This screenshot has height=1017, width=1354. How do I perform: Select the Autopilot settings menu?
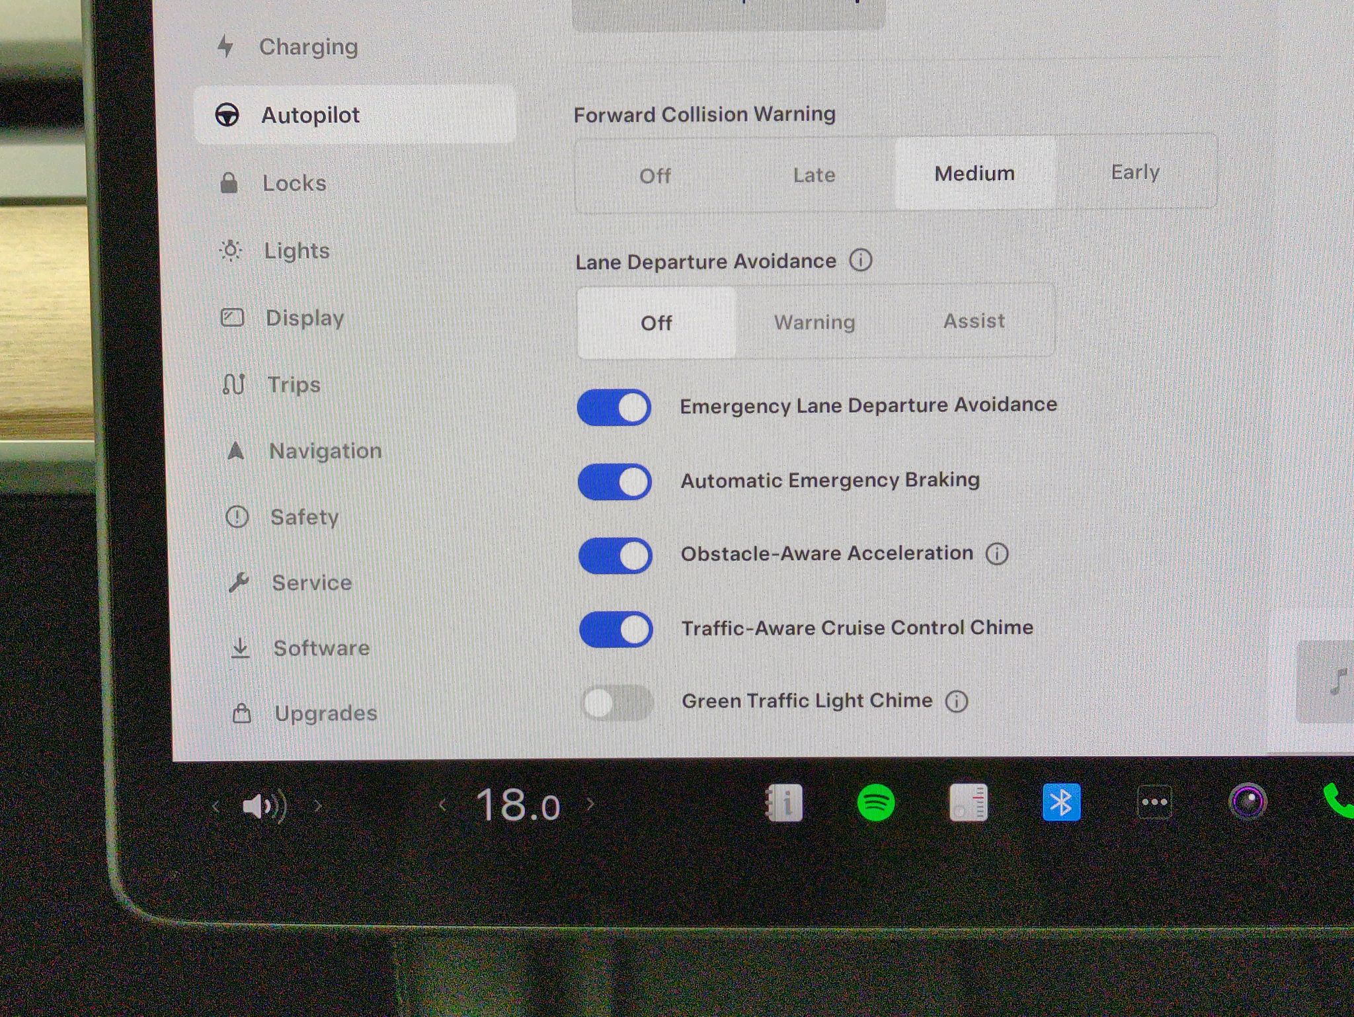(354, 115)
